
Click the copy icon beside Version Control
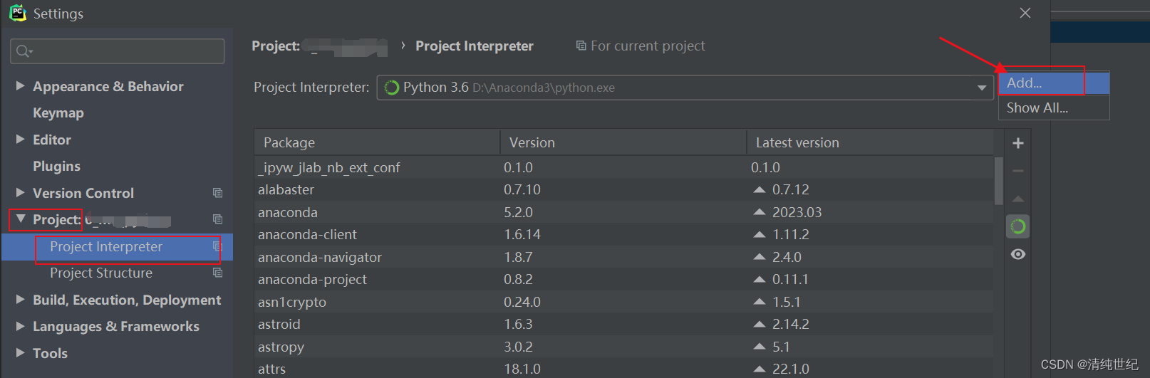(x=217, y=193)
